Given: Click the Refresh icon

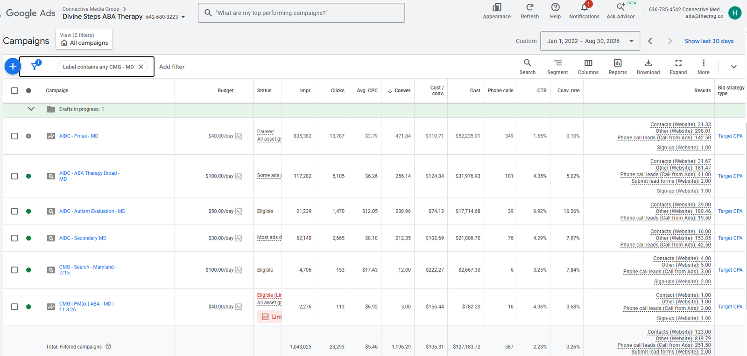Looking at the screenshot, I should click(x=529, y=7).
